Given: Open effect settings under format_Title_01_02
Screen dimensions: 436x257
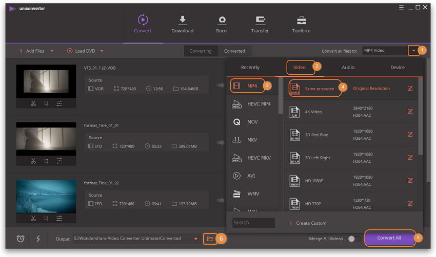Looking at the screenshot, I should [59, 219].
